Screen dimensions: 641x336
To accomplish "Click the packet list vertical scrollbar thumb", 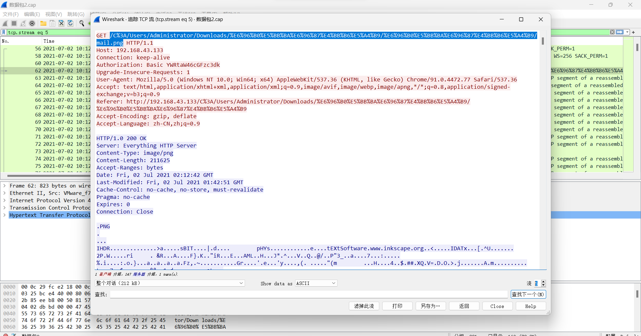I will point(637,47).
